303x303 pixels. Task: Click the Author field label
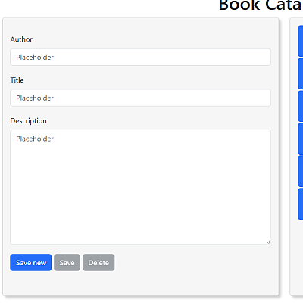21,39
